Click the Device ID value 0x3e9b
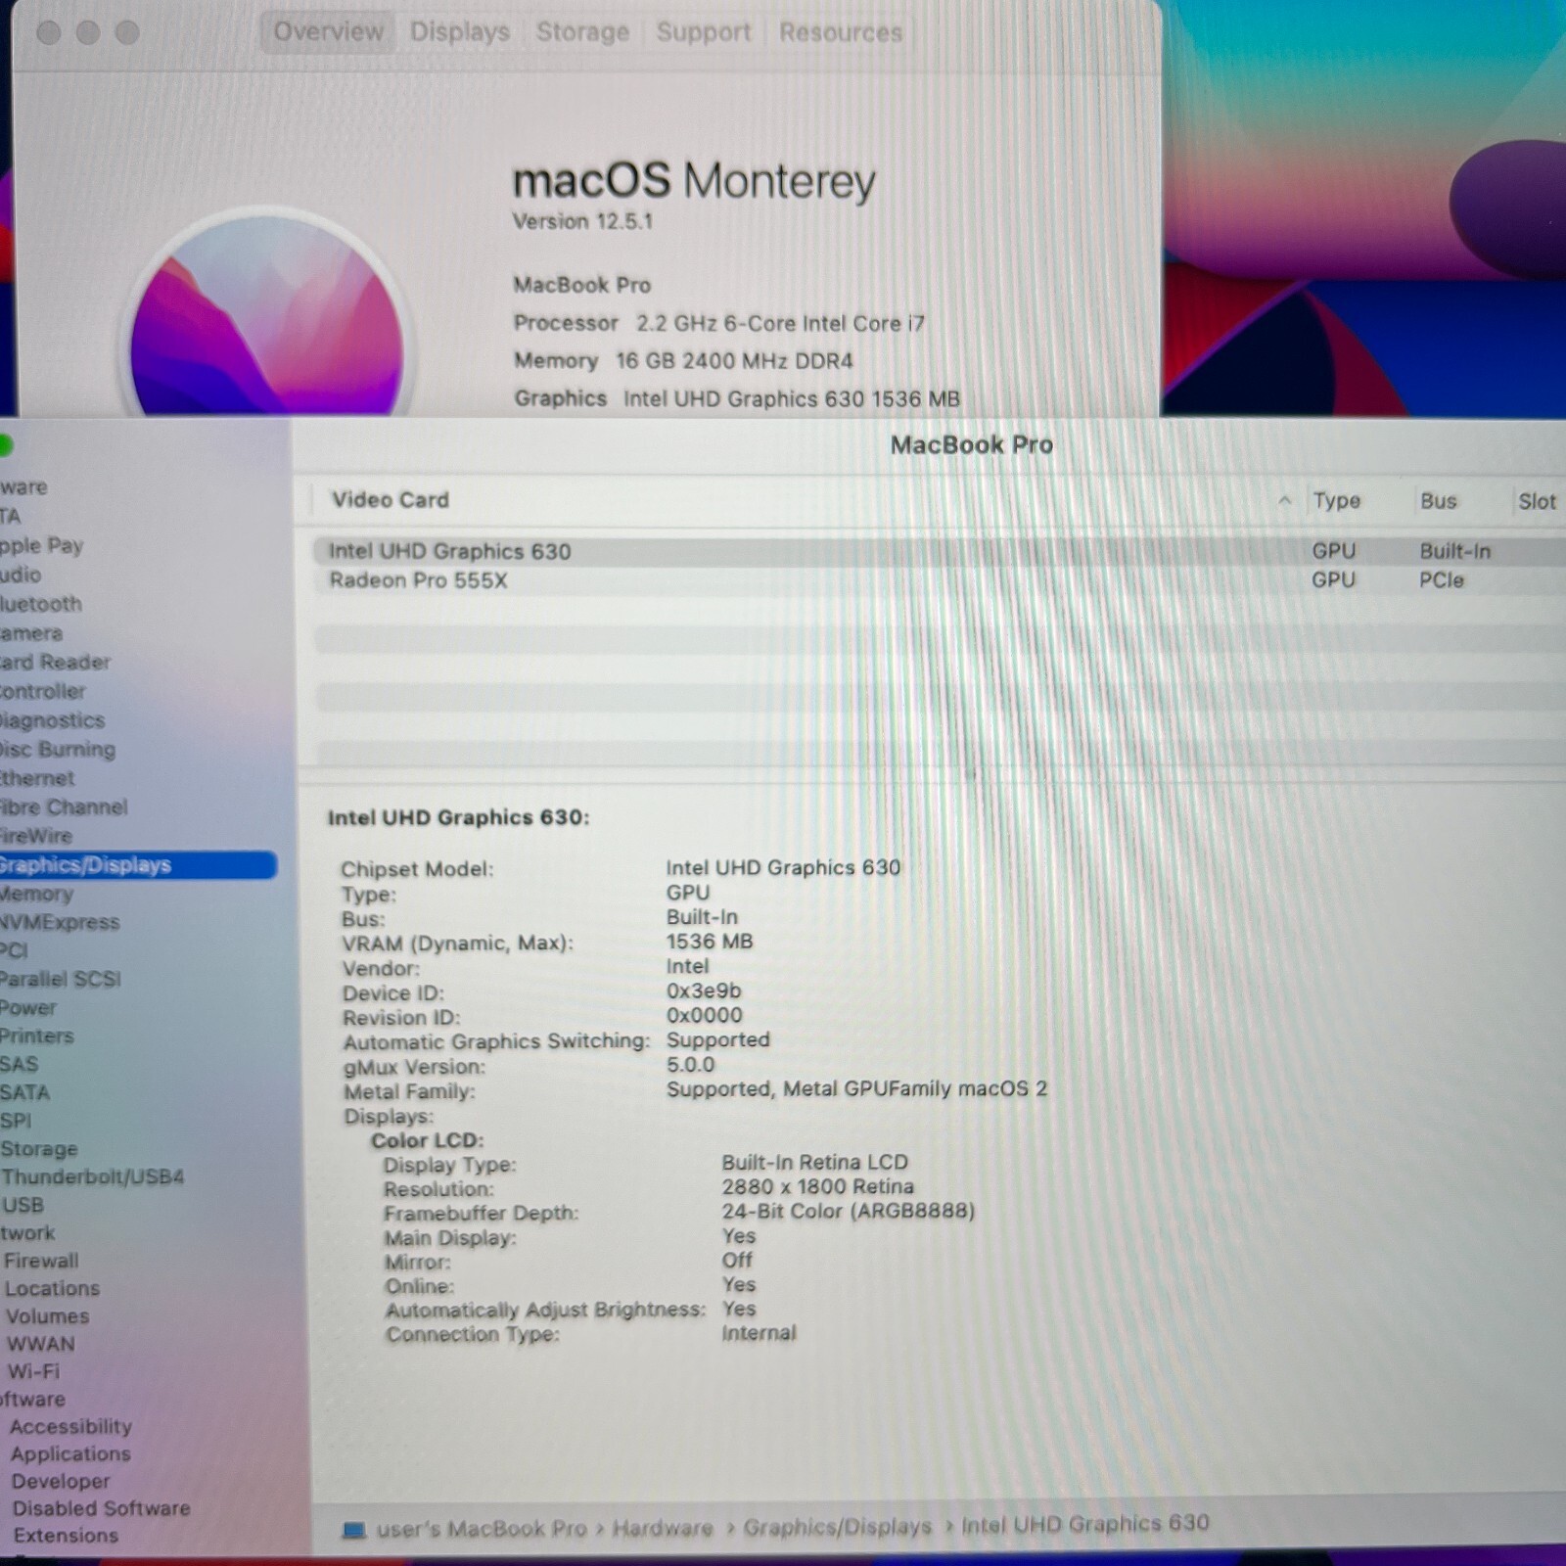Screen dimensions: 1566x1566 704,990
